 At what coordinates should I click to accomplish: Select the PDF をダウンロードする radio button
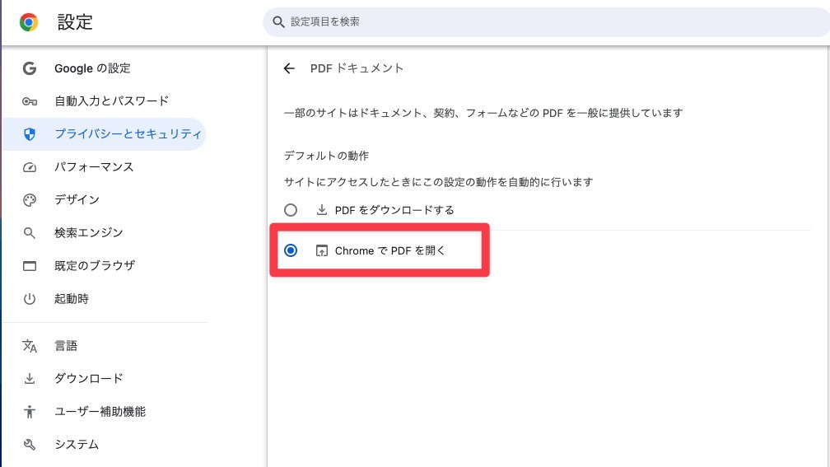[291, 210]
